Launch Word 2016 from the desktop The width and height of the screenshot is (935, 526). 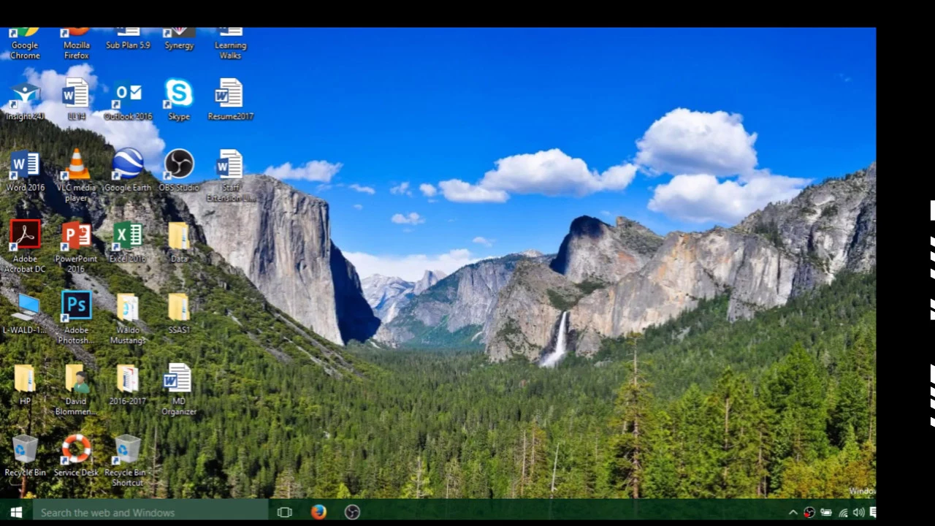point(25,171)
